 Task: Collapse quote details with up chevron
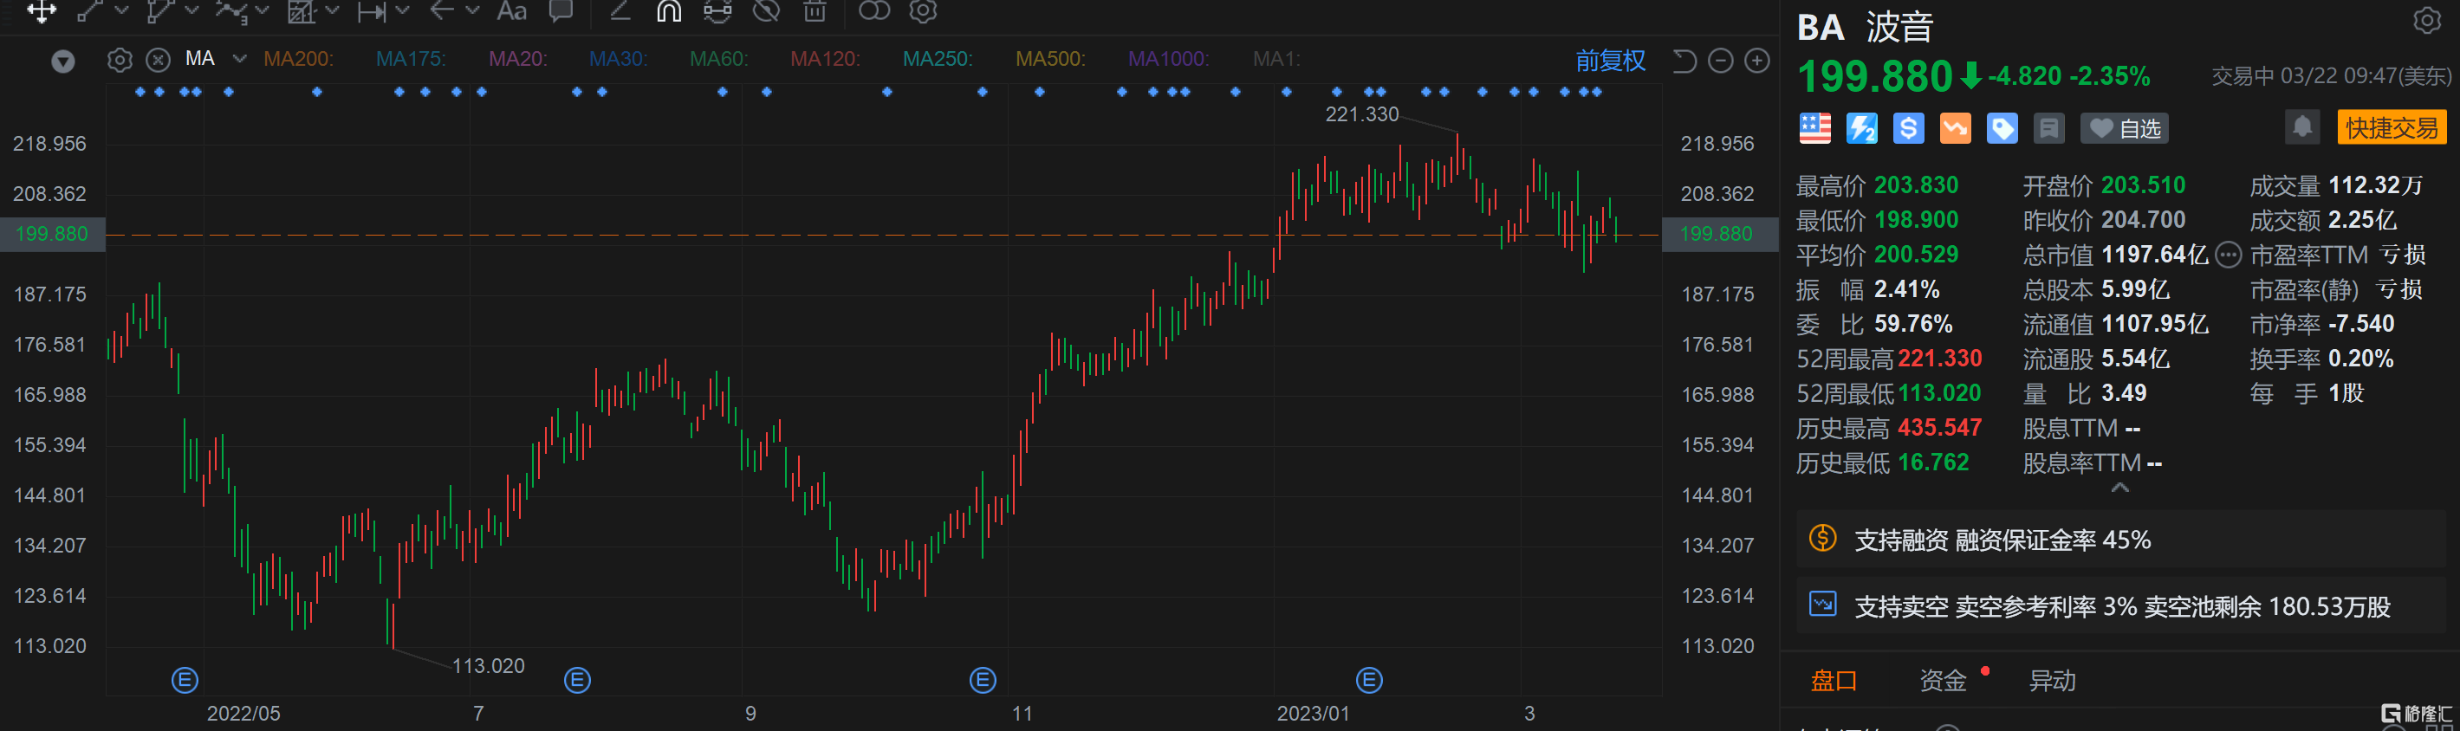[2120, 488]
